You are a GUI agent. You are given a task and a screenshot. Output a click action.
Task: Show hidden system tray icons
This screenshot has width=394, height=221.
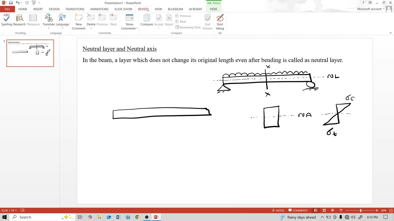click(322, 217)
